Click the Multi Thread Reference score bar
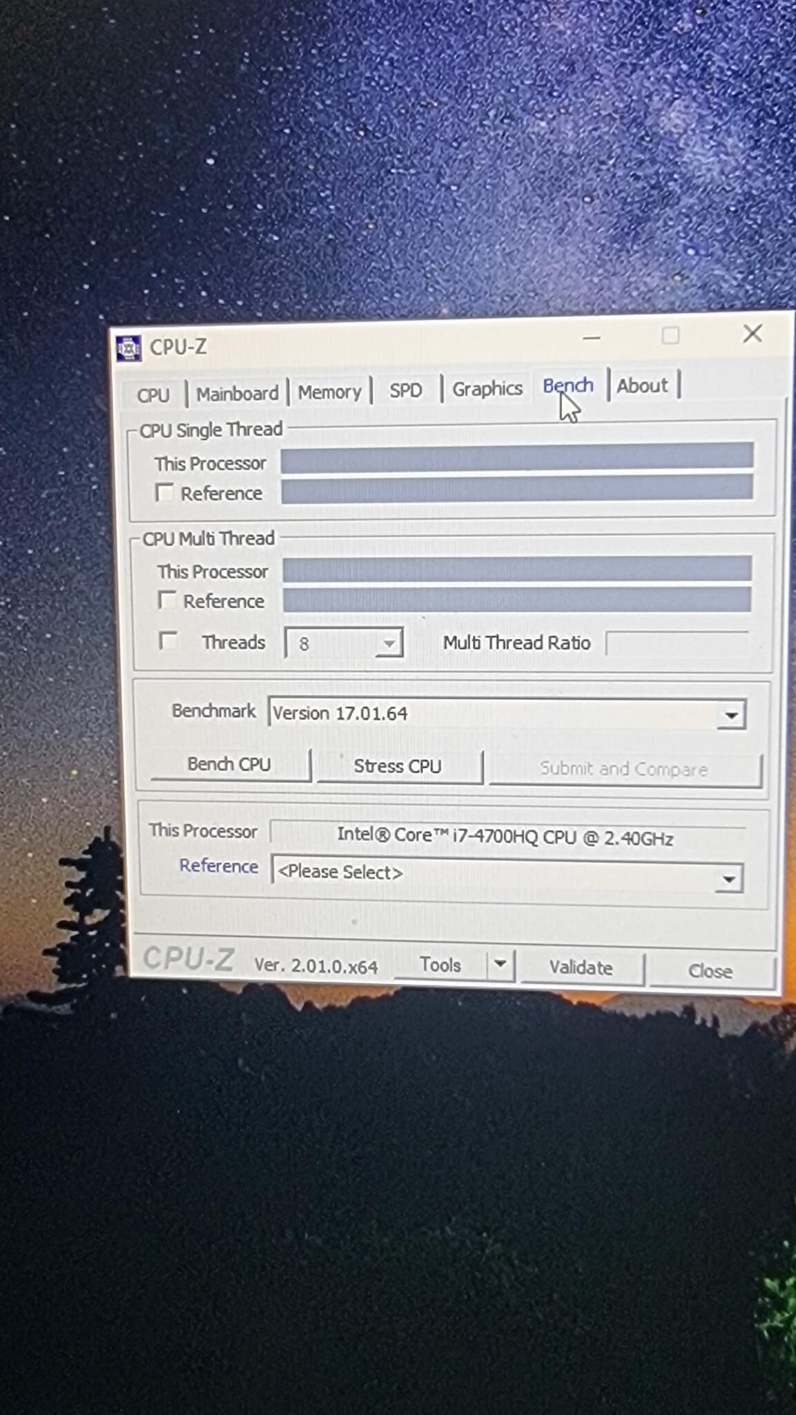Image resolution: width=796 pixels, height=1415 pixels. tap(517, 600)
